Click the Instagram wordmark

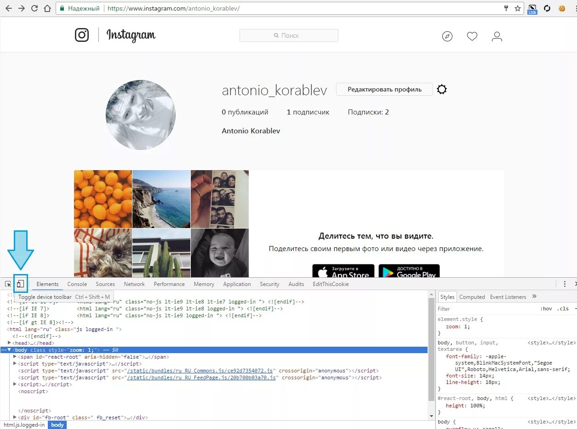coord(131,35)
